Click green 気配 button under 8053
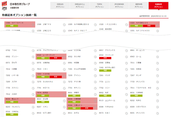The height and width of the screenshot is (117, 171). 43,102
